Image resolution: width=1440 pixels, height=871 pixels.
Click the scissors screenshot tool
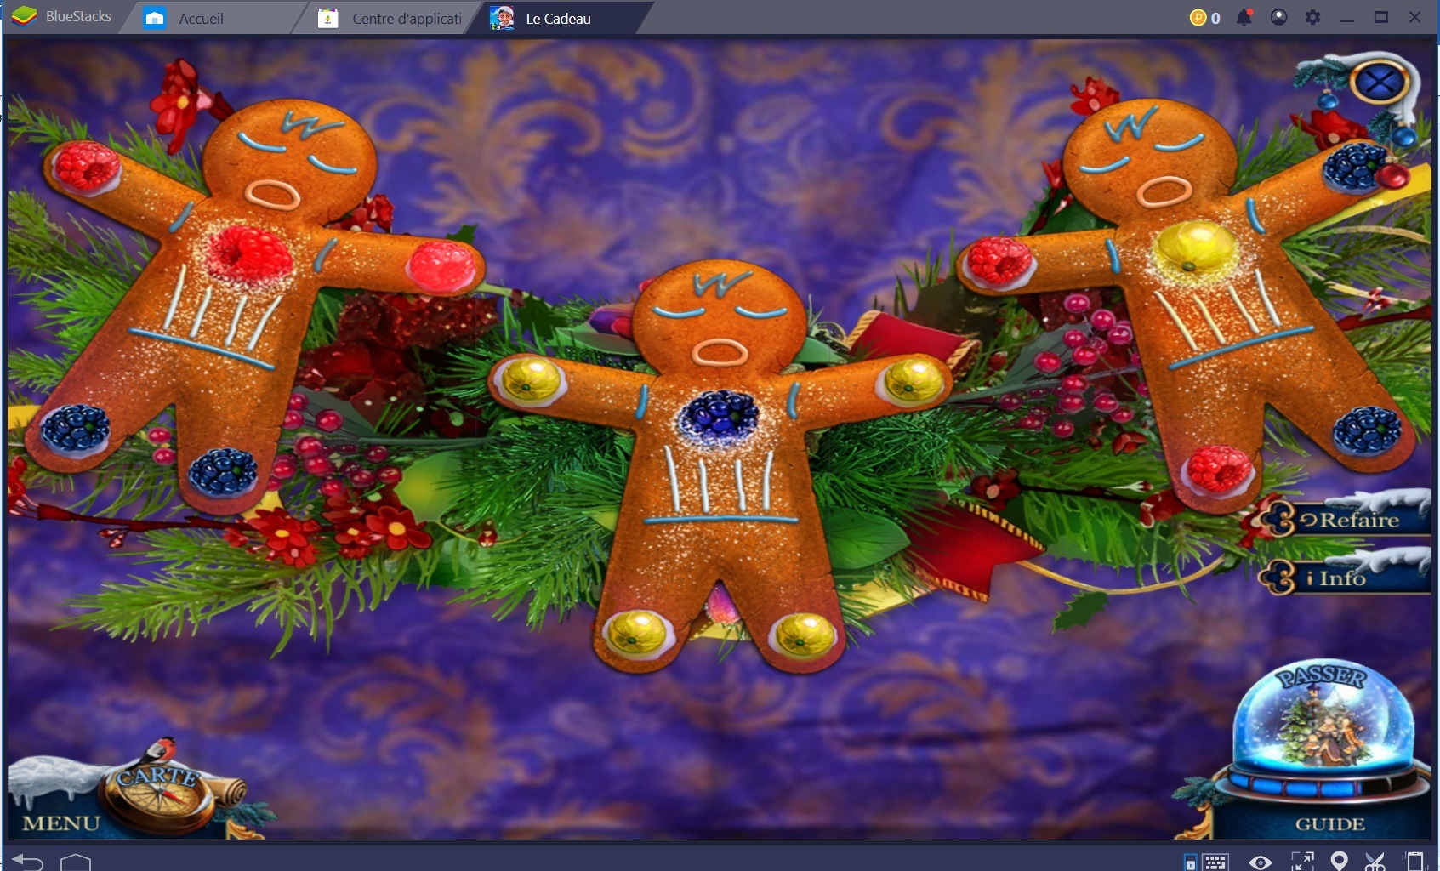(x=1375, y=861)
